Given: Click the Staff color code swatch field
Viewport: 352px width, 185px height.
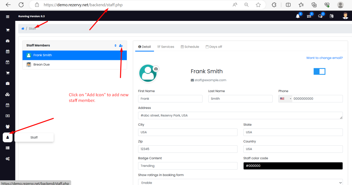Looking at the screenshot, I should (x=293, y=166).
